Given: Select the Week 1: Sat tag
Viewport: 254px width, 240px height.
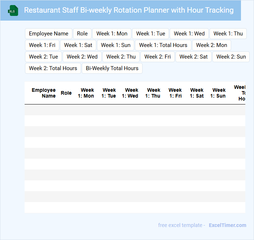Looking at the screenshot, I should 78,45.
